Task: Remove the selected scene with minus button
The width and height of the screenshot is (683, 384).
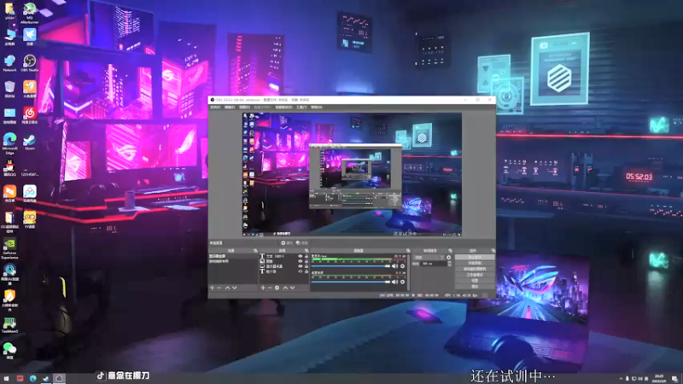Action: point(219,288)
